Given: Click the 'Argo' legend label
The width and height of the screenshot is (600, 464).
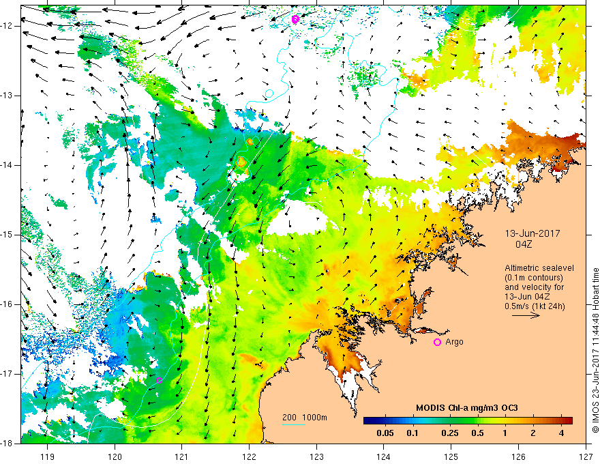Looking at the screenshot, I should [x=454, y=342].
